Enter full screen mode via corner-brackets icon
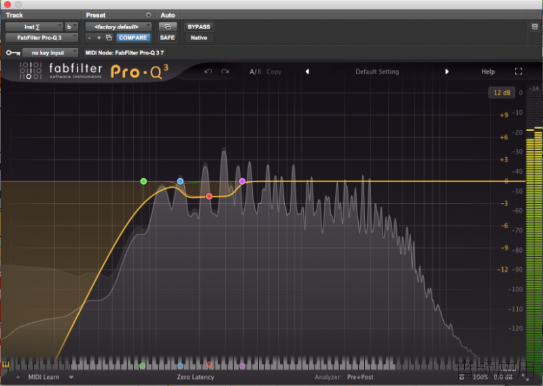 click(x=519, y=71)
